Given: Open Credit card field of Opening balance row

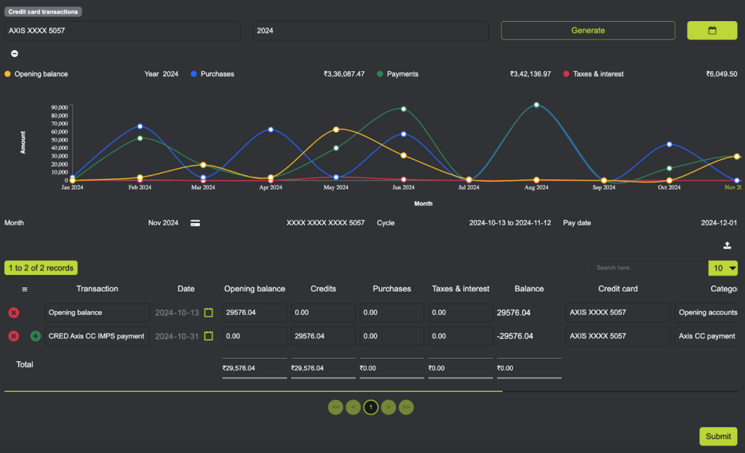Looking at the screenshot, I should click(618, 313).
